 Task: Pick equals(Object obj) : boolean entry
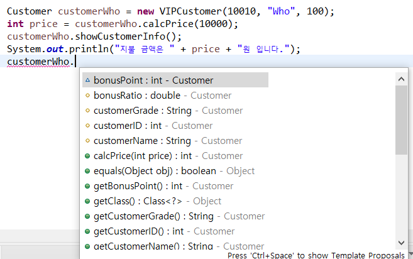click(174, 171)
